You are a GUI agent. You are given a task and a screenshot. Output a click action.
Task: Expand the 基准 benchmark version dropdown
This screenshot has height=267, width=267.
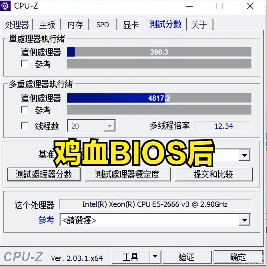pyautogui.click(x=245, y=155)
